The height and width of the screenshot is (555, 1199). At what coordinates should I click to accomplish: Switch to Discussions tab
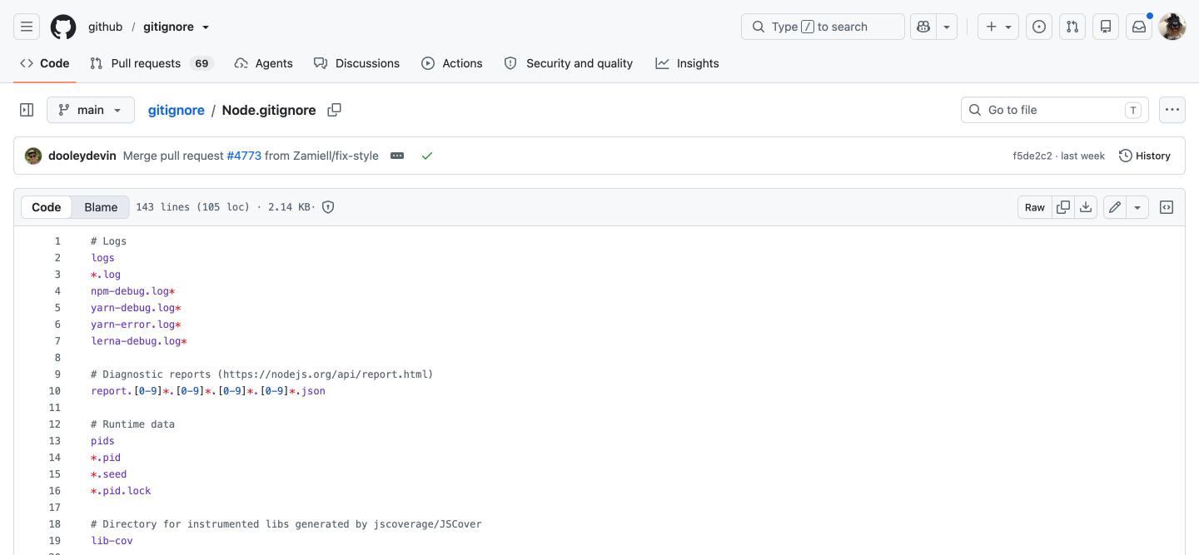click(356, 63)
